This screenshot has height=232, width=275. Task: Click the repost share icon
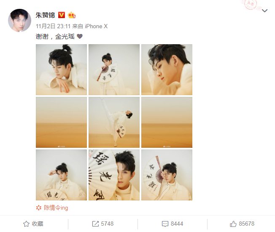[x=95, y=224]
